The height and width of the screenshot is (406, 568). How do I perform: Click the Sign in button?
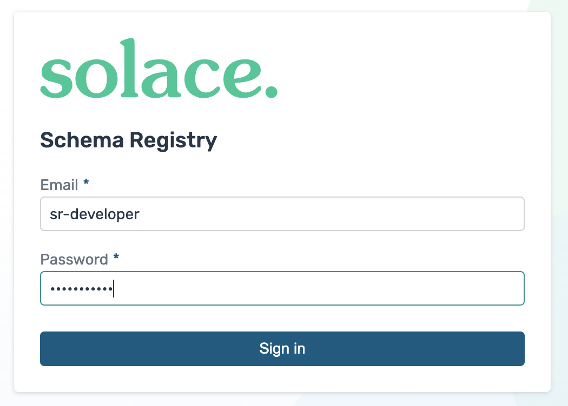point(282,349)
